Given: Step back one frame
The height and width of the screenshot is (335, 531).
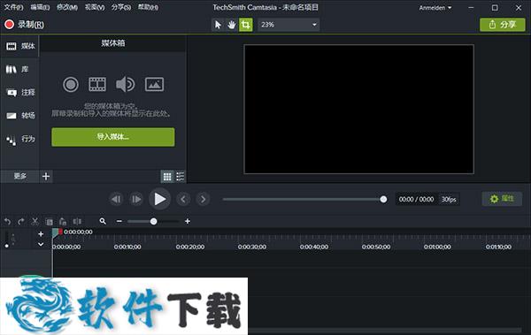Looking at the screenshot, I should point(116,199).
